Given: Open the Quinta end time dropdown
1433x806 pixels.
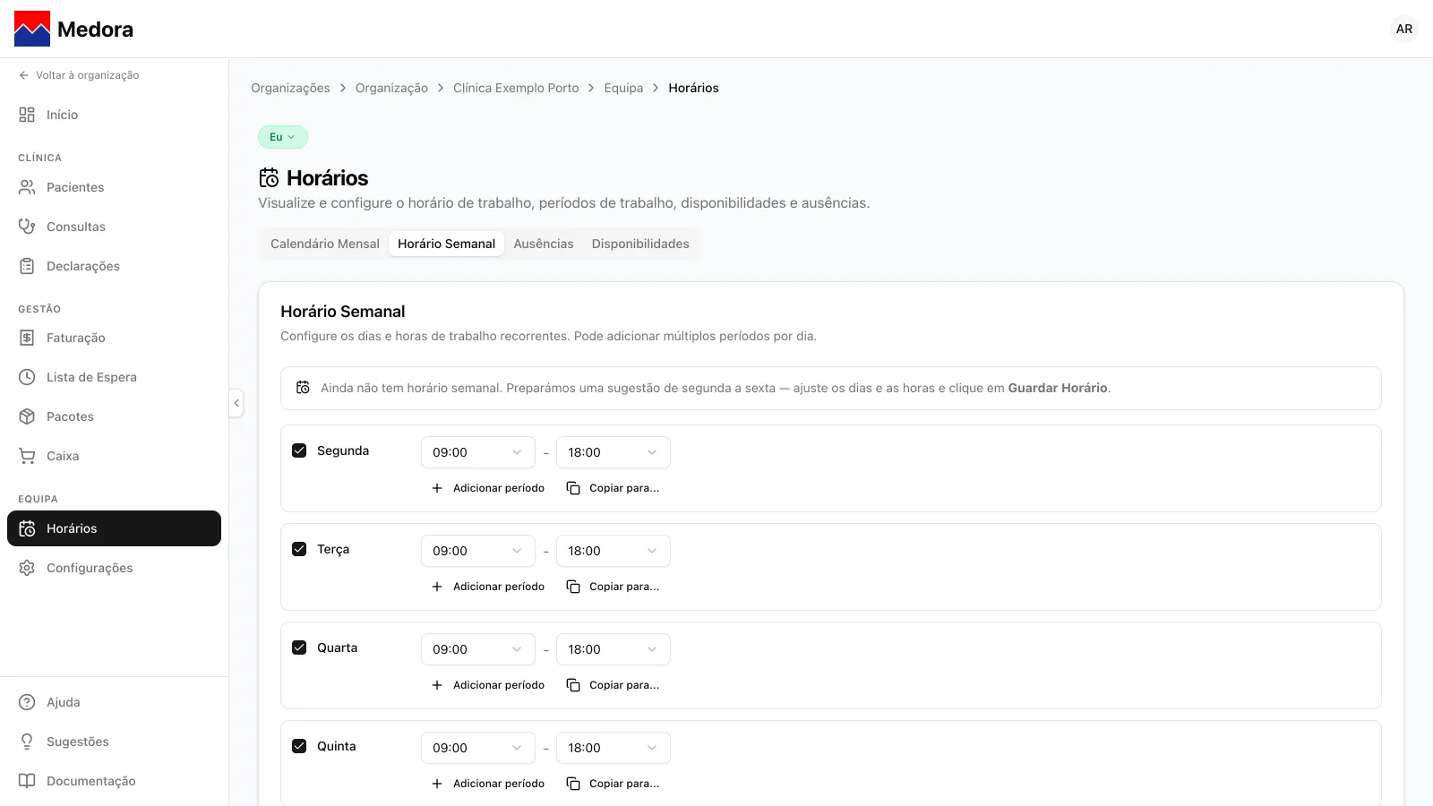Looking at the screenshot, I should (614, 748).
